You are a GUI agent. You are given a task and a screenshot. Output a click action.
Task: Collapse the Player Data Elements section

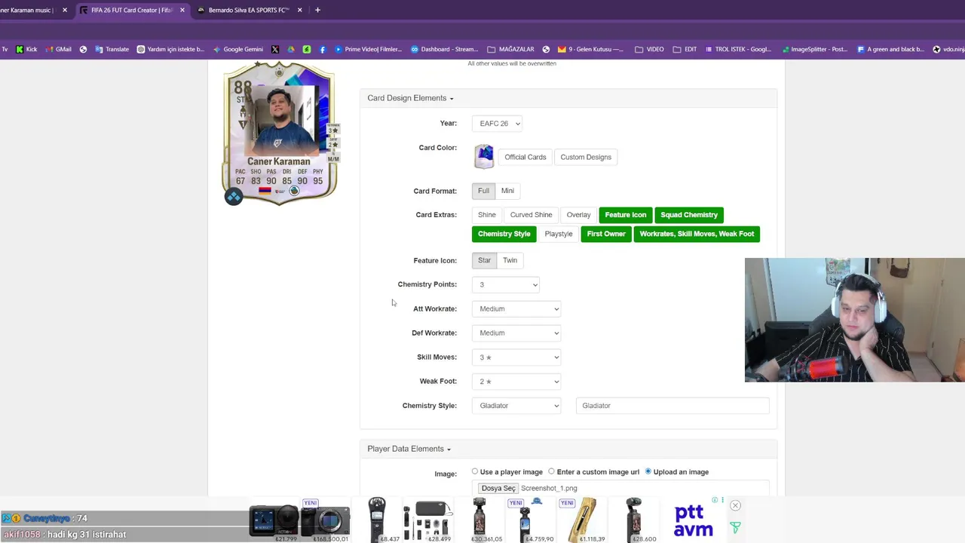(409, 449)
